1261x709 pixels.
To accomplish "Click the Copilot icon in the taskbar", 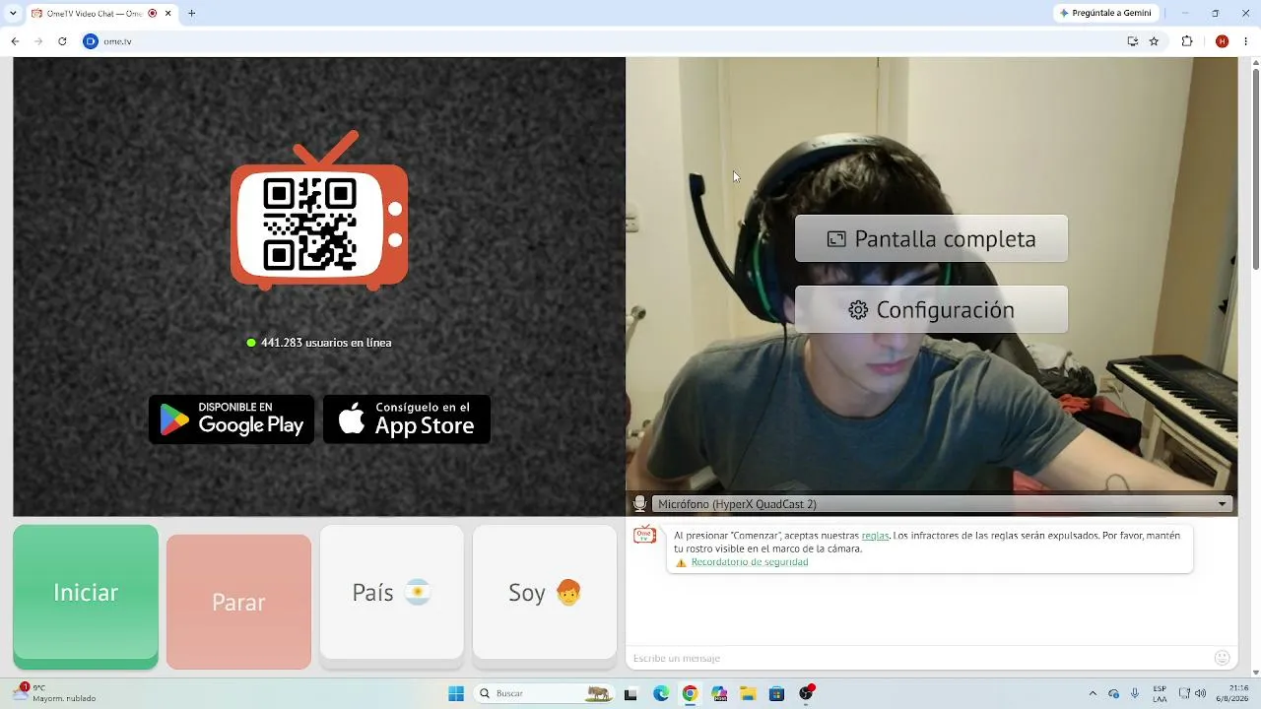I will (x=719, y=693).
